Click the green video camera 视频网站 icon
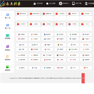The height and width of the screenshot is (94, 94). click(x=8, y=67)
